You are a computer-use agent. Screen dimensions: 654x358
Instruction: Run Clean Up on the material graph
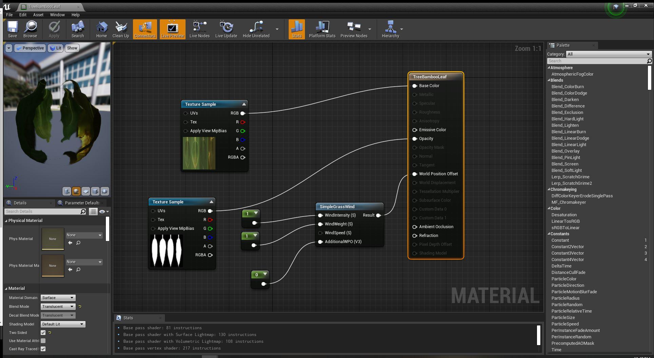121,29
